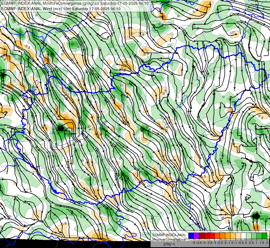270x248 pixels.
Task: Select darkest green swatch between 1.5 and 2
Action: 264,236
